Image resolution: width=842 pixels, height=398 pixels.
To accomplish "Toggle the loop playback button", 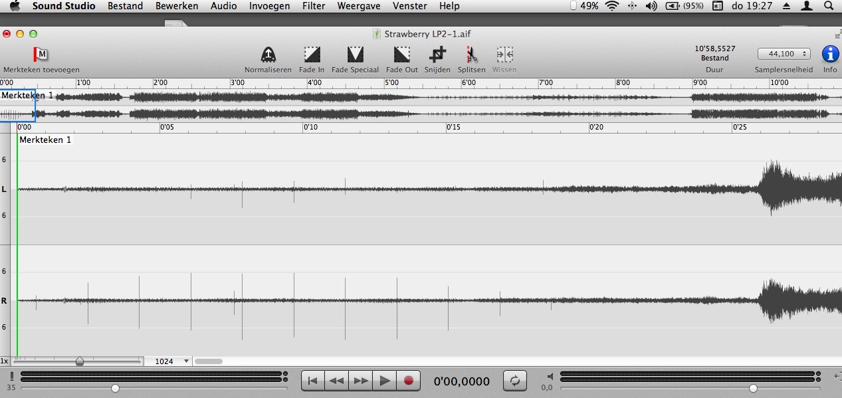I will [514, 381].
